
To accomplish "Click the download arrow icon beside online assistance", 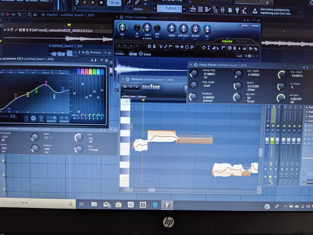I will [x=255, y=11].
